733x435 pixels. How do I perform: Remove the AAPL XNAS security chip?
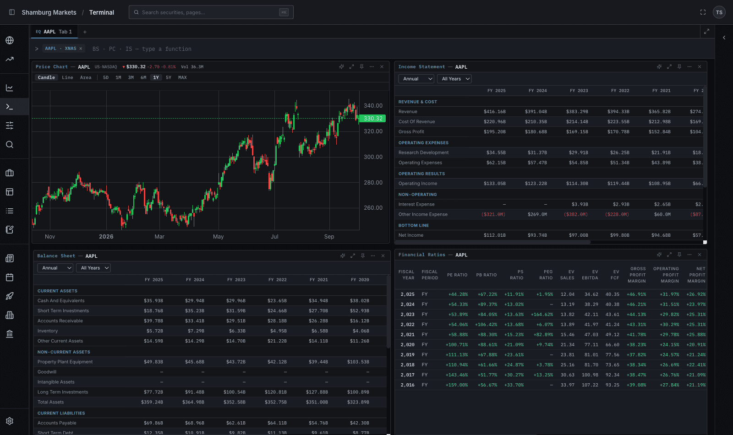tap(81, 49)
